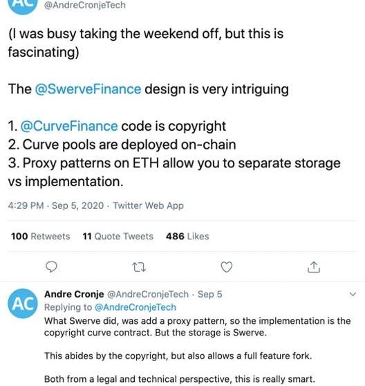Open the @CurveFinance mention

pos(69,126)
